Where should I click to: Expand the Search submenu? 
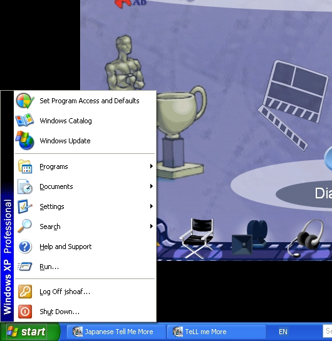click(x=85, y=226)
